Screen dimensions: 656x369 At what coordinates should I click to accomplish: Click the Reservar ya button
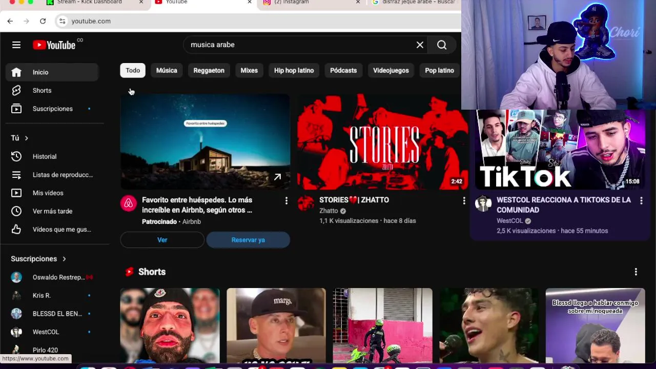click(x=248, y=240)
